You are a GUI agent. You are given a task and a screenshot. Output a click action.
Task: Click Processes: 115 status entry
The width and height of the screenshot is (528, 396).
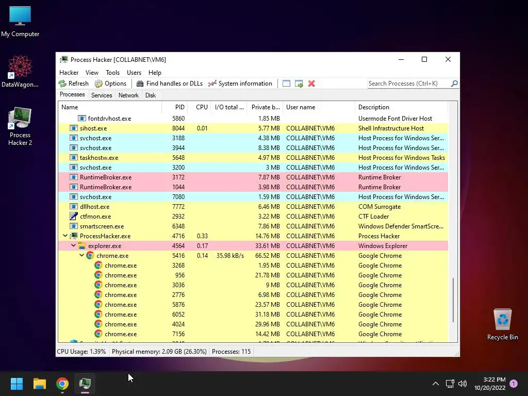[231, 352]
